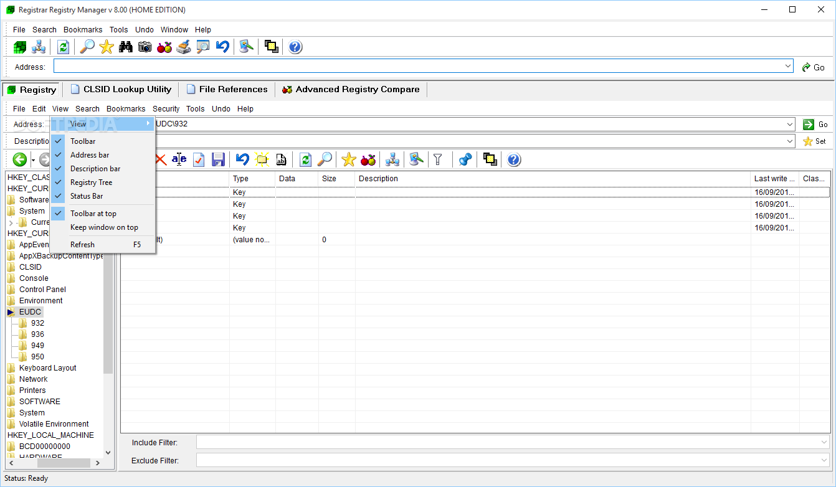Screen dimensions: 836x487
Task: Select the Volatile Environment key
Action: tap(54, 424)
